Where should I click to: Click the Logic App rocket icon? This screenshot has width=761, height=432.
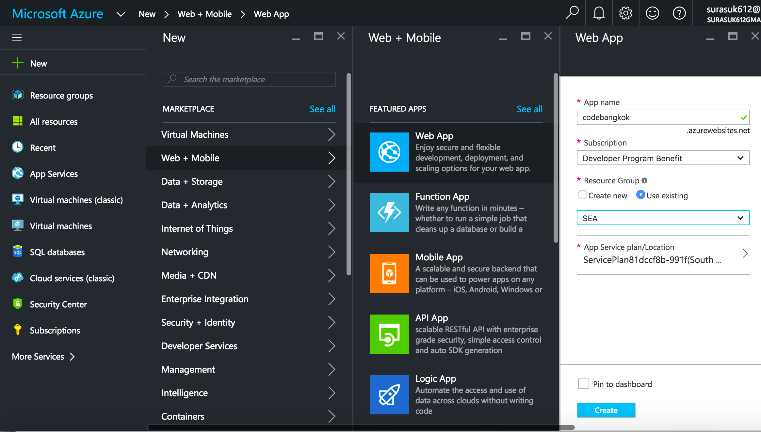click(389, 395)
